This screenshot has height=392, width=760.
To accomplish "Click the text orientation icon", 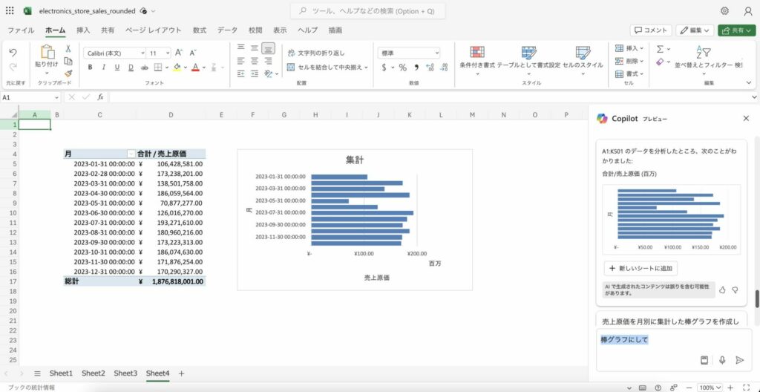I will point(268,73).
